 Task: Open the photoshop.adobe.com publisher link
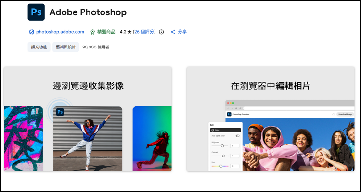click(60, 32)
